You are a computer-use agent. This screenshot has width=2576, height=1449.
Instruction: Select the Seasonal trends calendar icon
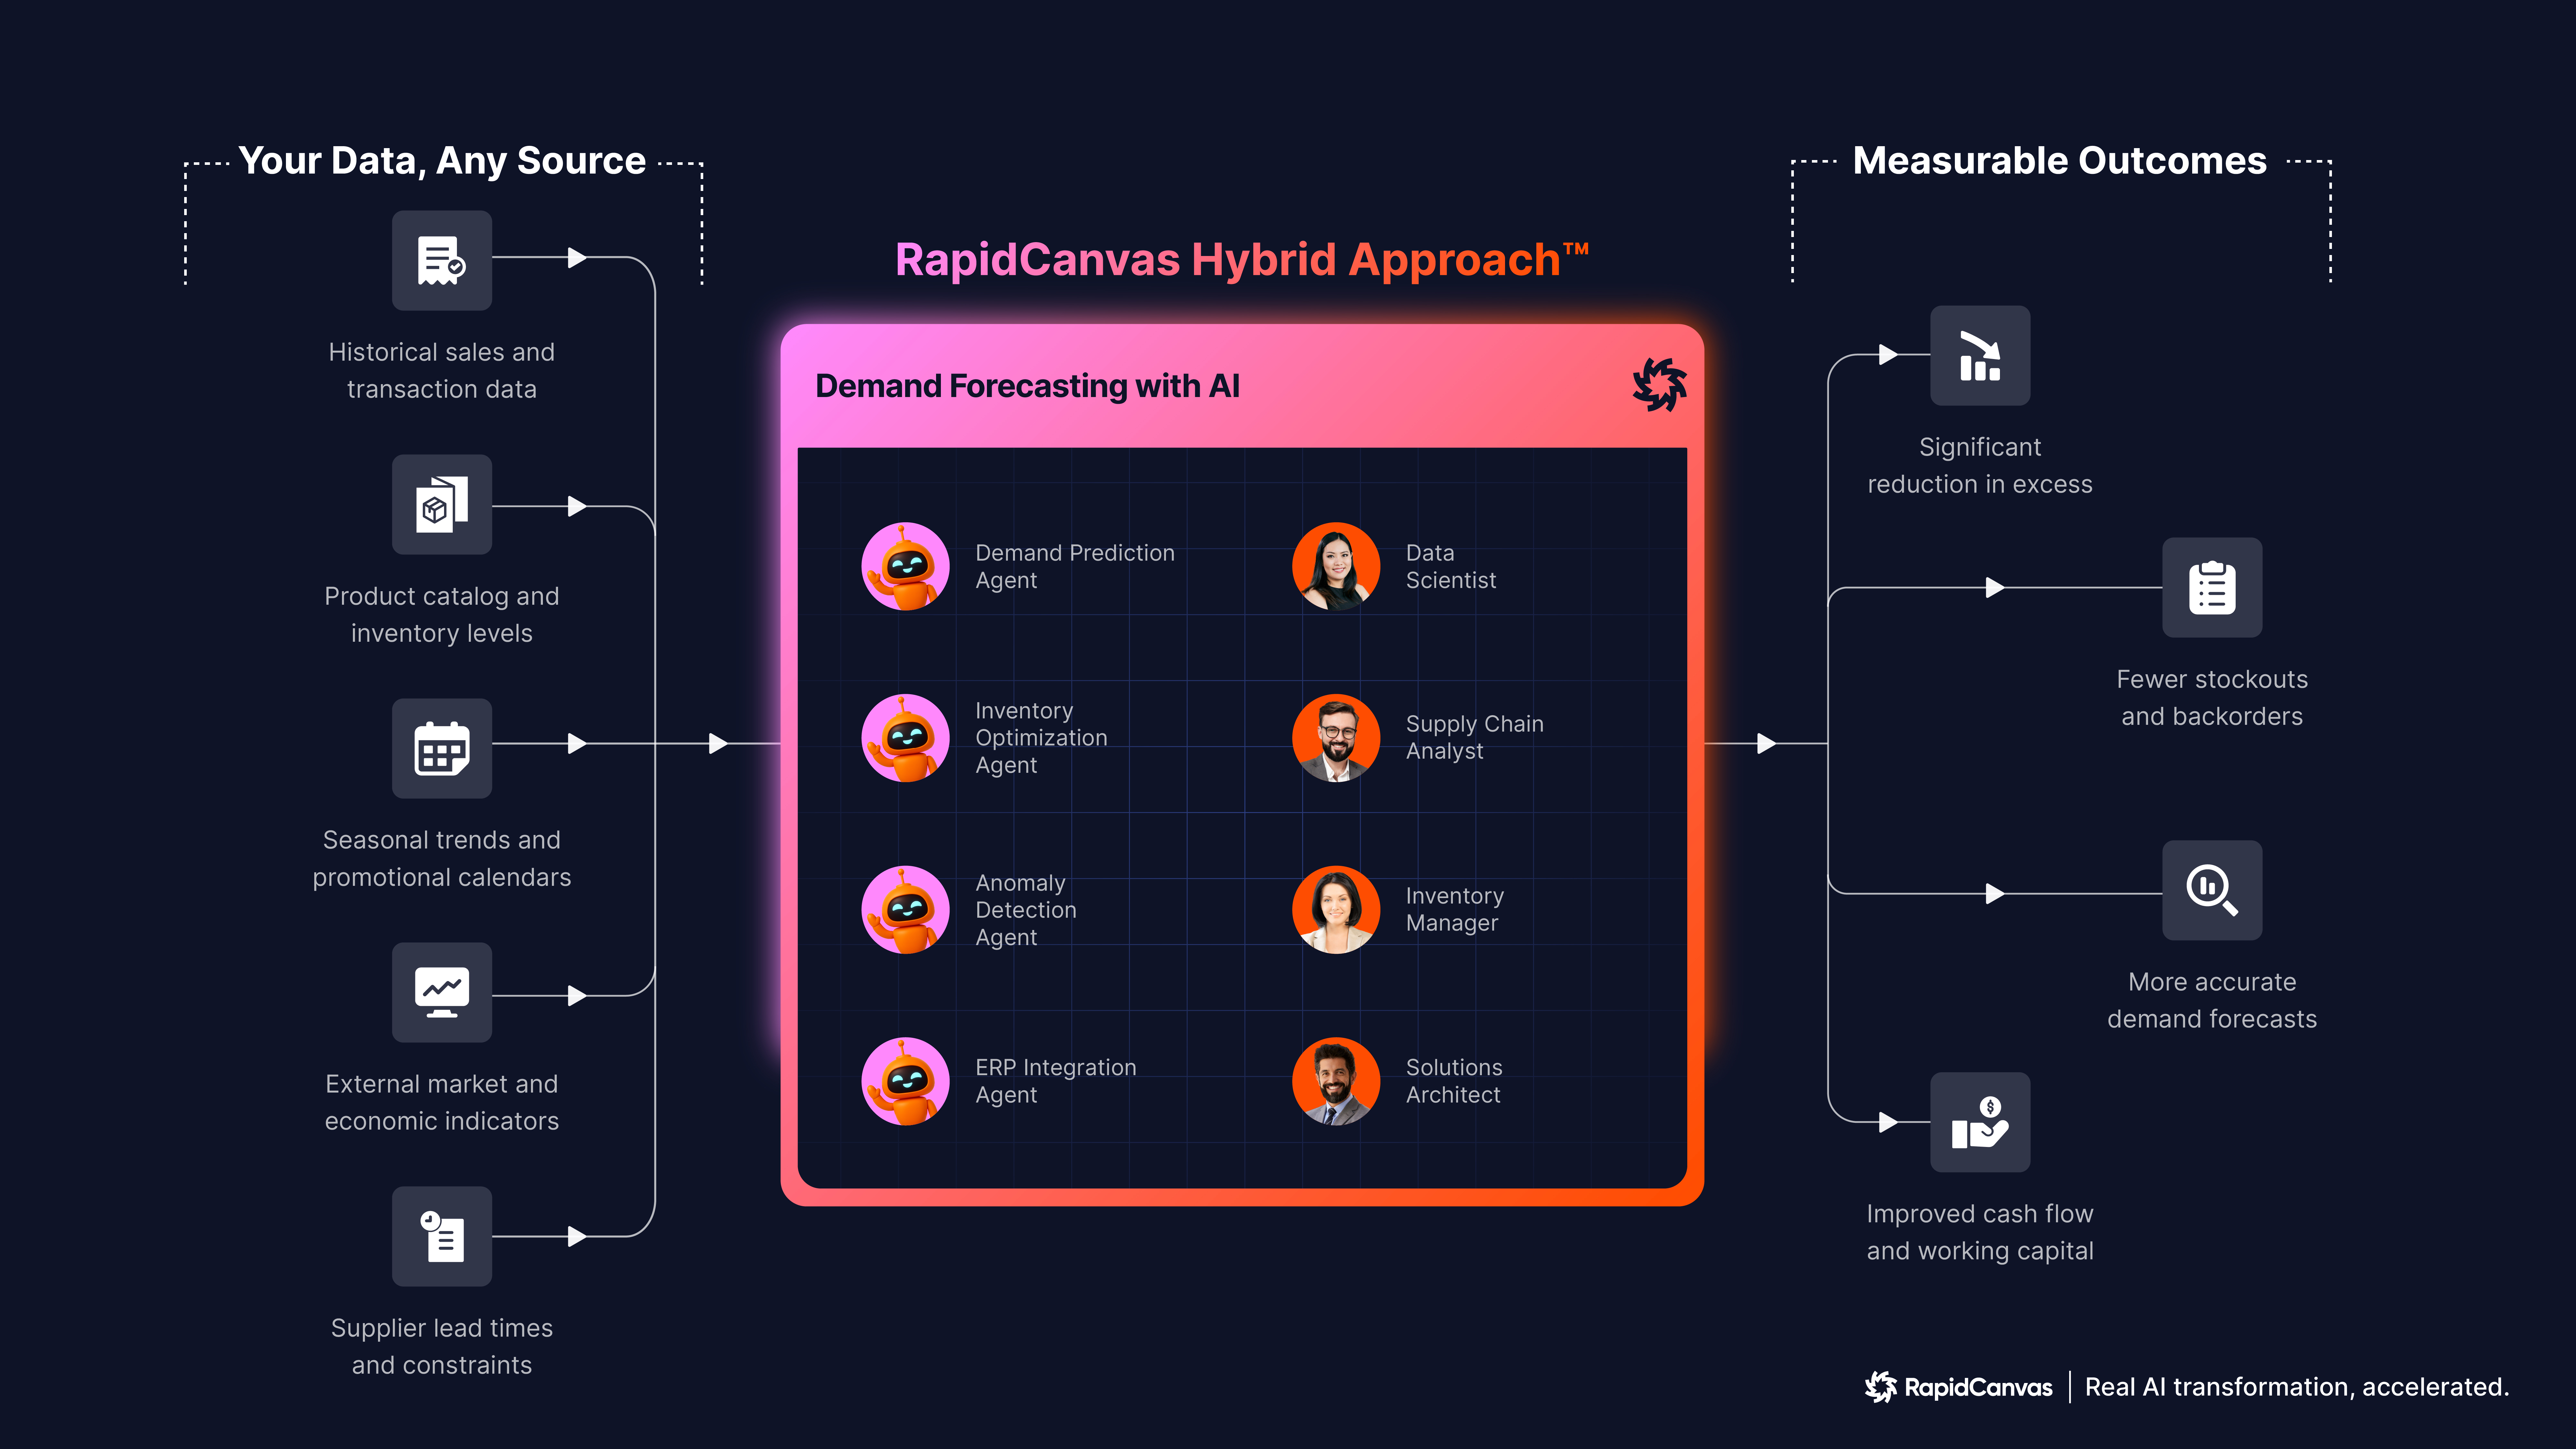441,748
